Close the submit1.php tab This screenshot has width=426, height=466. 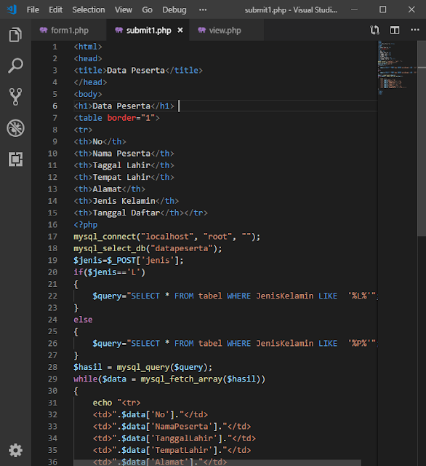(x=180, y=31)
